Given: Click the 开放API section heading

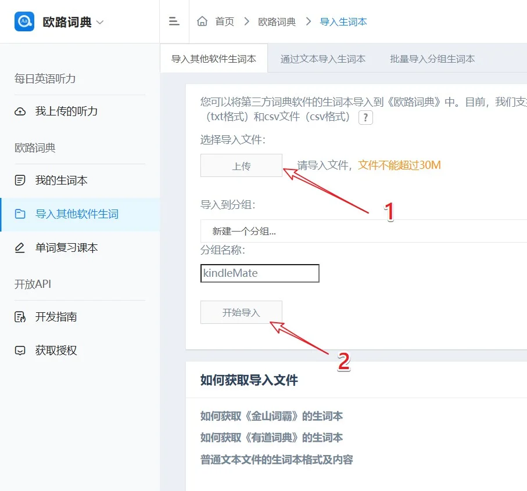Looking at the screenshot, I should tap(33, 284).
